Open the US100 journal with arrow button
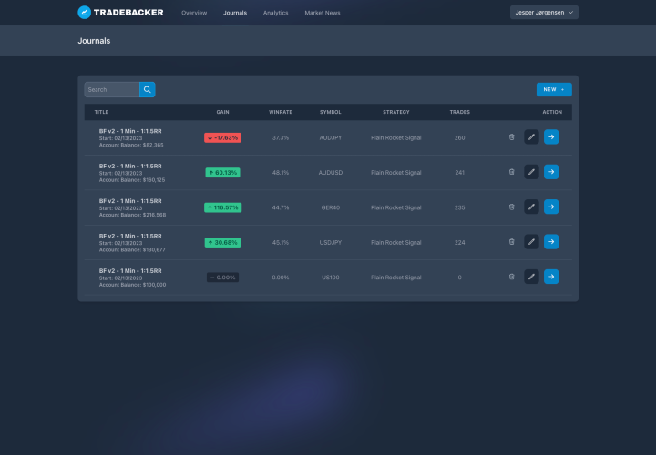Image resolution: width=656 pixels, height=455 pixels. pyautogui.click(x=551, y=277)
